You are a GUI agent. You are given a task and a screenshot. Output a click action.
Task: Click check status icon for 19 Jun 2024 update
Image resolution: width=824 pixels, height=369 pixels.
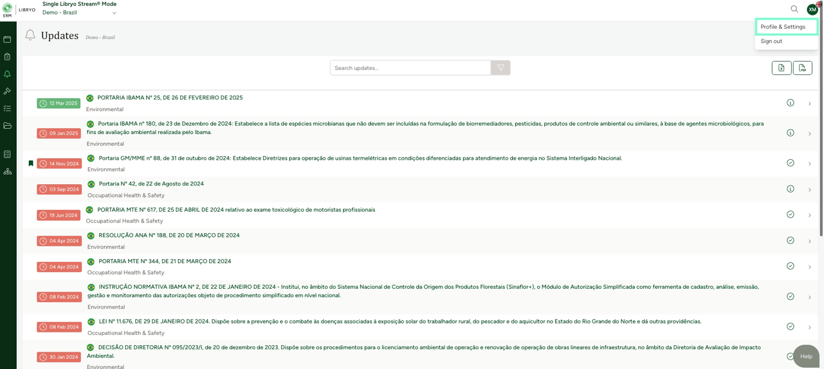click(790, 214)
